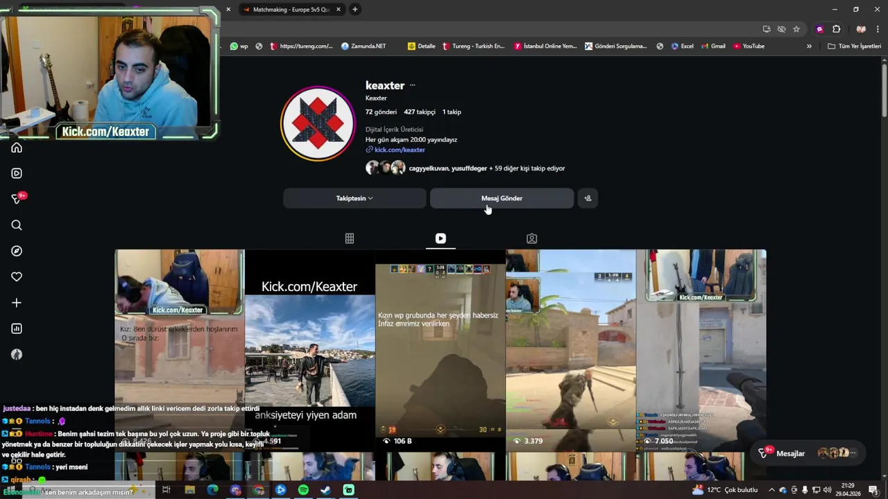This screenshot has width=888, height=499.
Task: Open the reel with 3.379 views
Action: 570,350
